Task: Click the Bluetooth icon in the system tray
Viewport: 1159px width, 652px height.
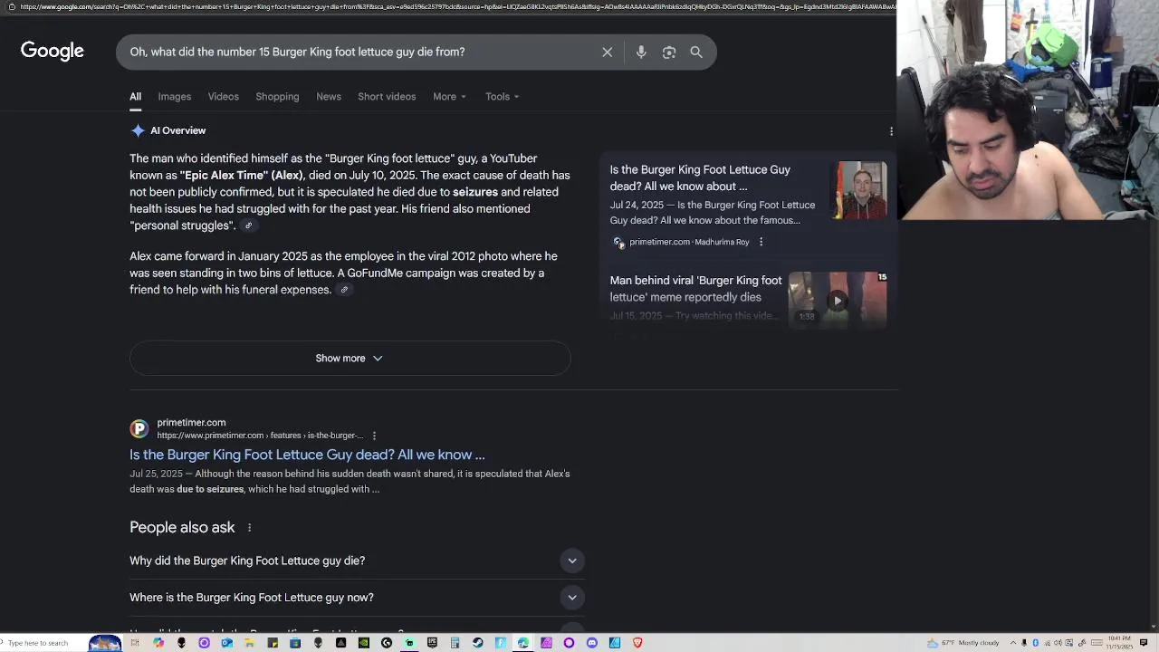Action: coord(1035,643)
